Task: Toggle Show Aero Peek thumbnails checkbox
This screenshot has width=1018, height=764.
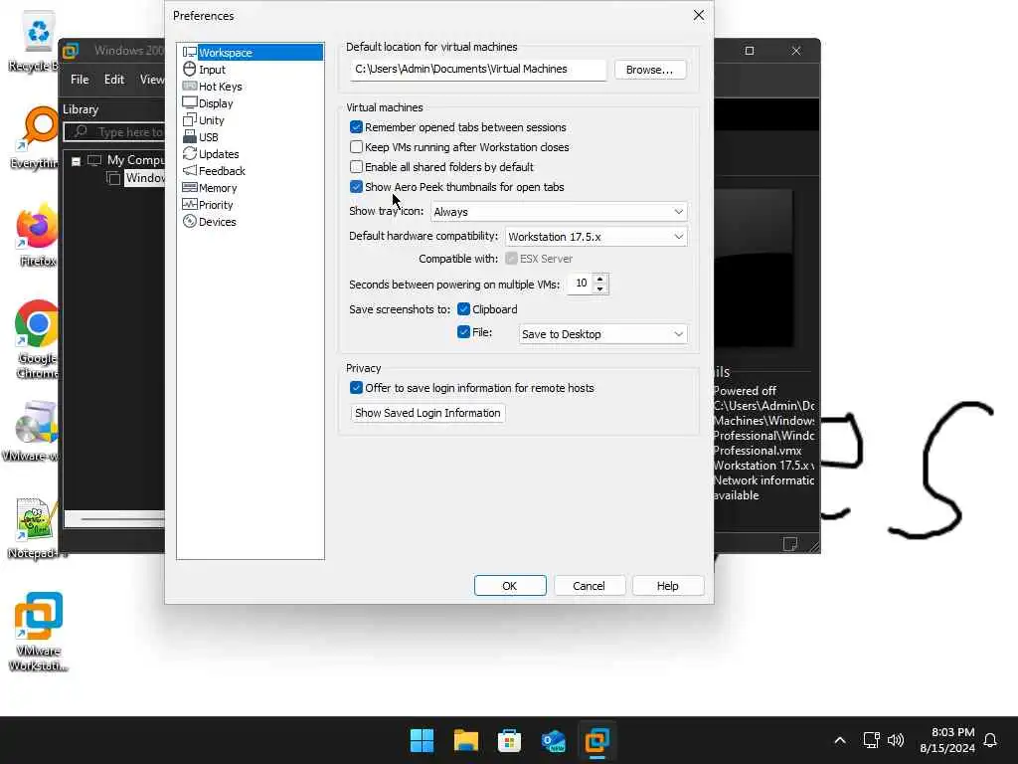Action: click(356, 187)
